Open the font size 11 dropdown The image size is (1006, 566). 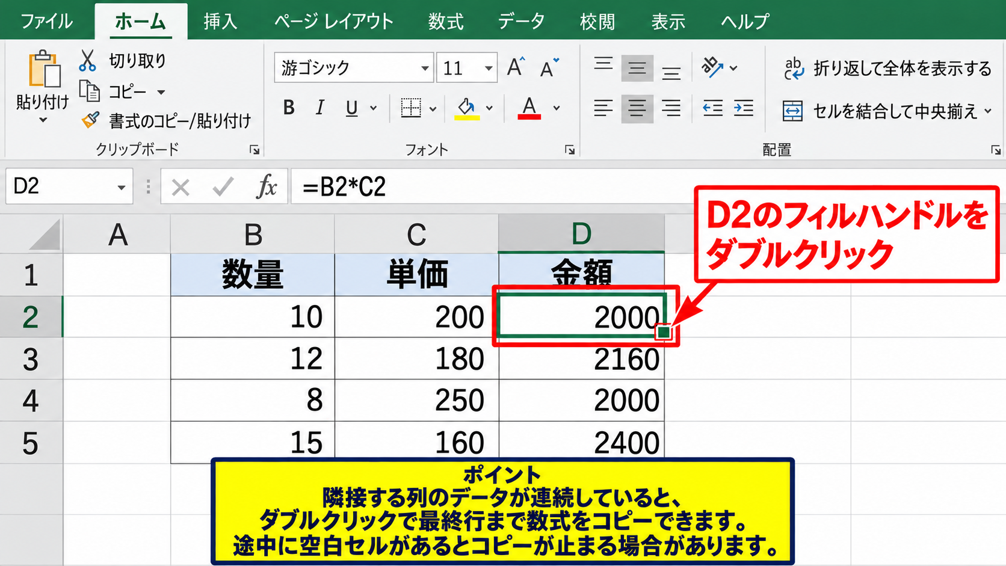click(x=489, y=68)
